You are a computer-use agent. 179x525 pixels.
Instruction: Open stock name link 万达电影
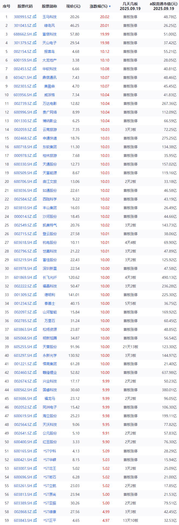tap(50, 103)
